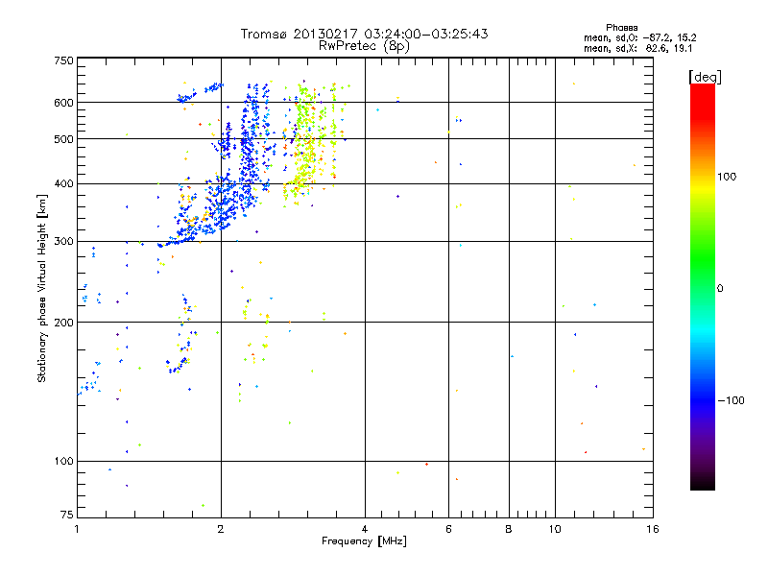Click the x-axis tick label "8"
The image size is (768, 576).
(x=509, y=529)
